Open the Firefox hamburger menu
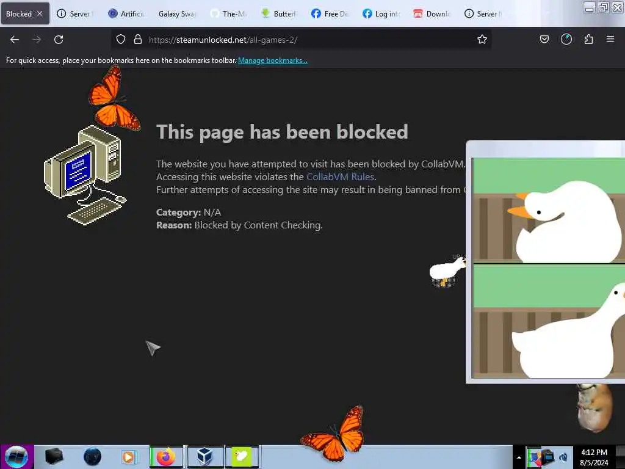 tap(610, 39)
